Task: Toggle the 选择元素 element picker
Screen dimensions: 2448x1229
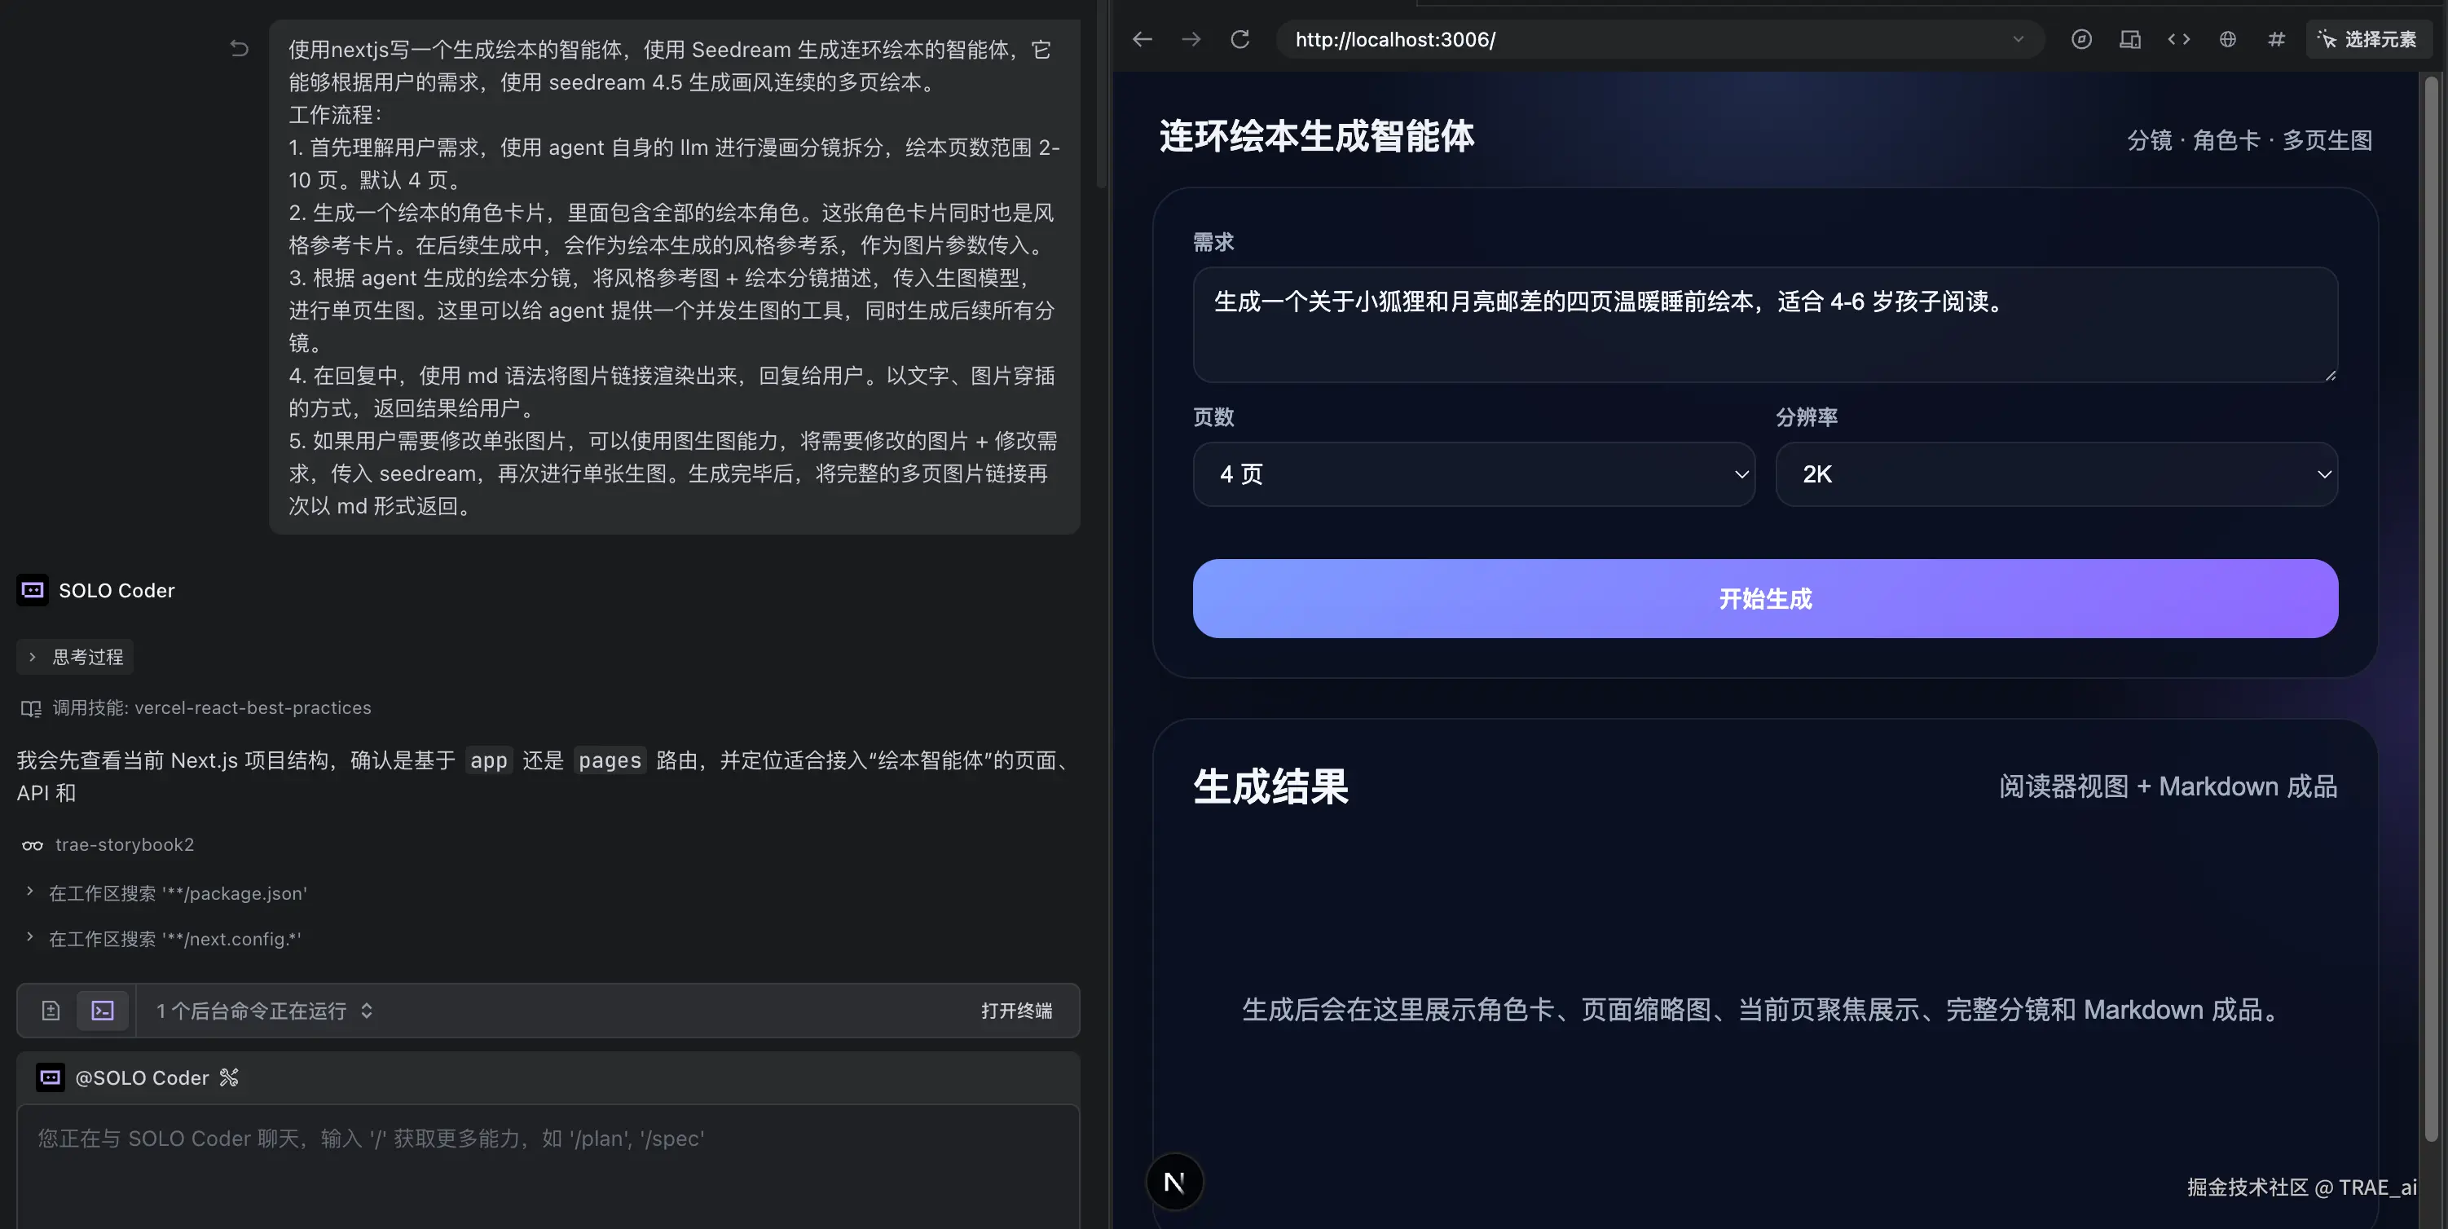Action: tap(2367, 39)
